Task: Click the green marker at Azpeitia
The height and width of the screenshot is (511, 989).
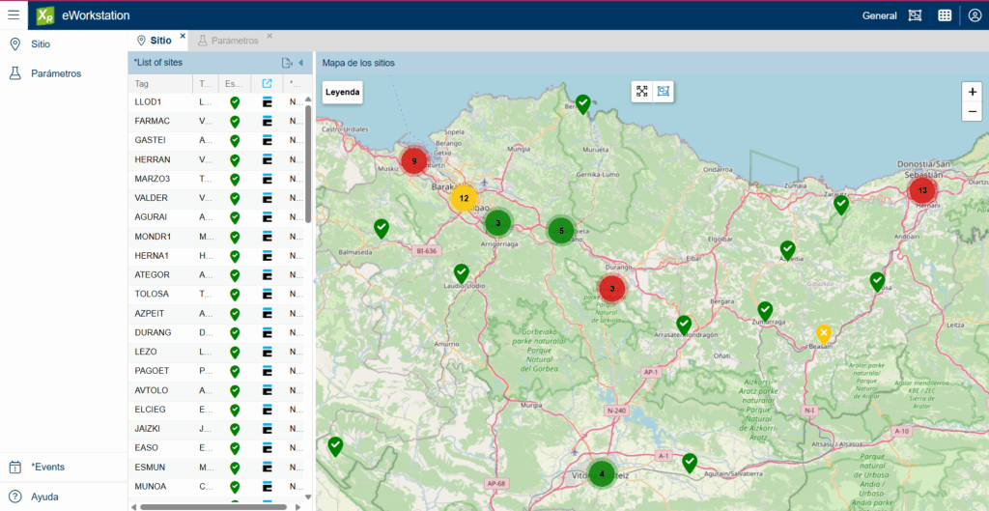Action: 787,250
